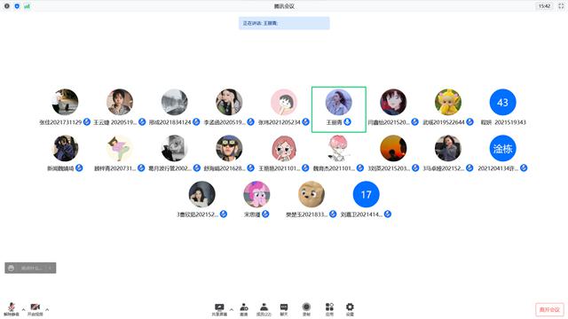Click the brown cartoon face avatar

[x=312, y=195]
